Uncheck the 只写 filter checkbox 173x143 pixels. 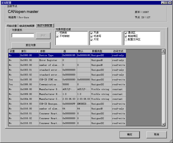tap(91, 40)
